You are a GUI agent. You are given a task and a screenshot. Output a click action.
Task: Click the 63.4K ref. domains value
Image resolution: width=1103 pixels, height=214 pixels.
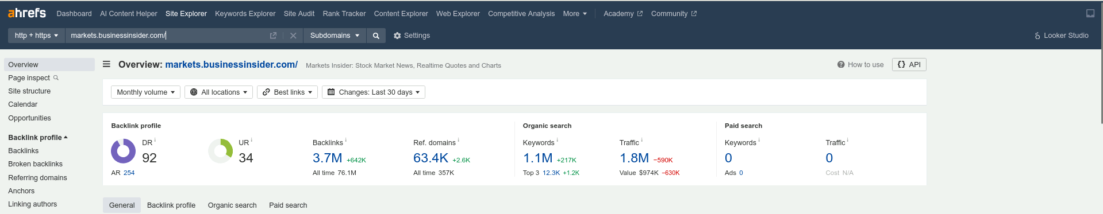(x=431, y=158)
